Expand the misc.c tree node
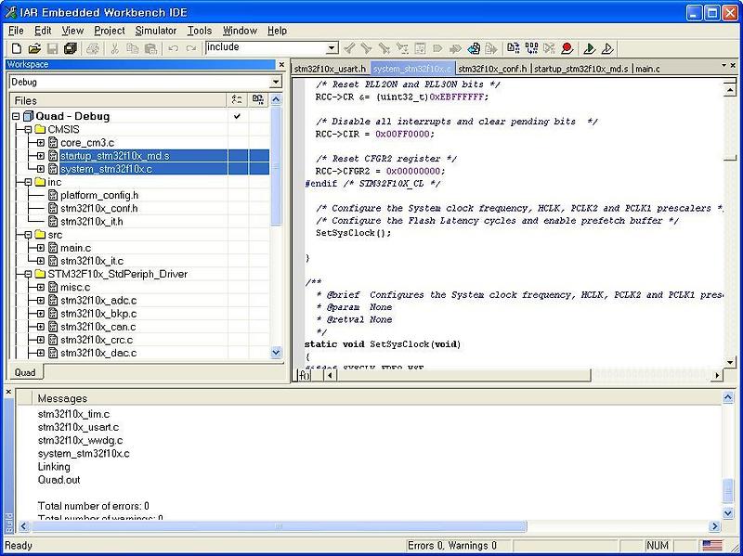 click(x=41, y=288)
